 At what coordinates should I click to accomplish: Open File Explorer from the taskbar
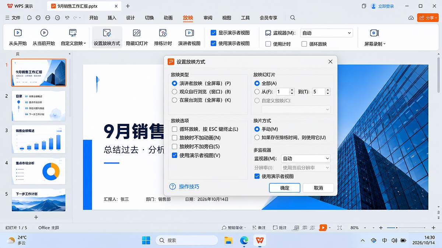[228, 240]
